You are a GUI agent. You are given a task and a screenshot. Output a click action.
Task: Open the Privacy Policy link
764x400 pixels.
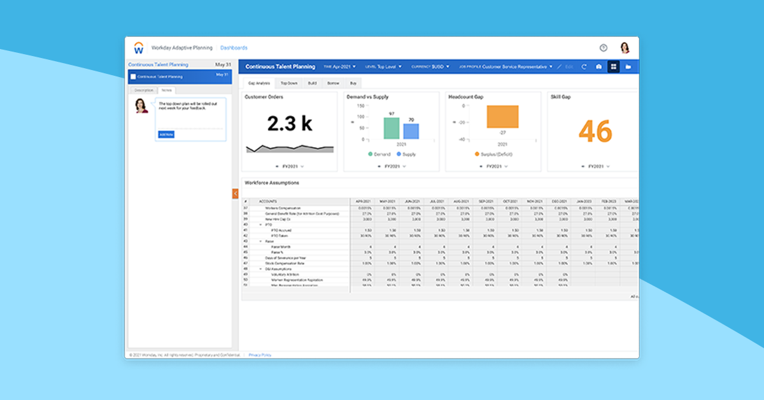click(260, 355)
